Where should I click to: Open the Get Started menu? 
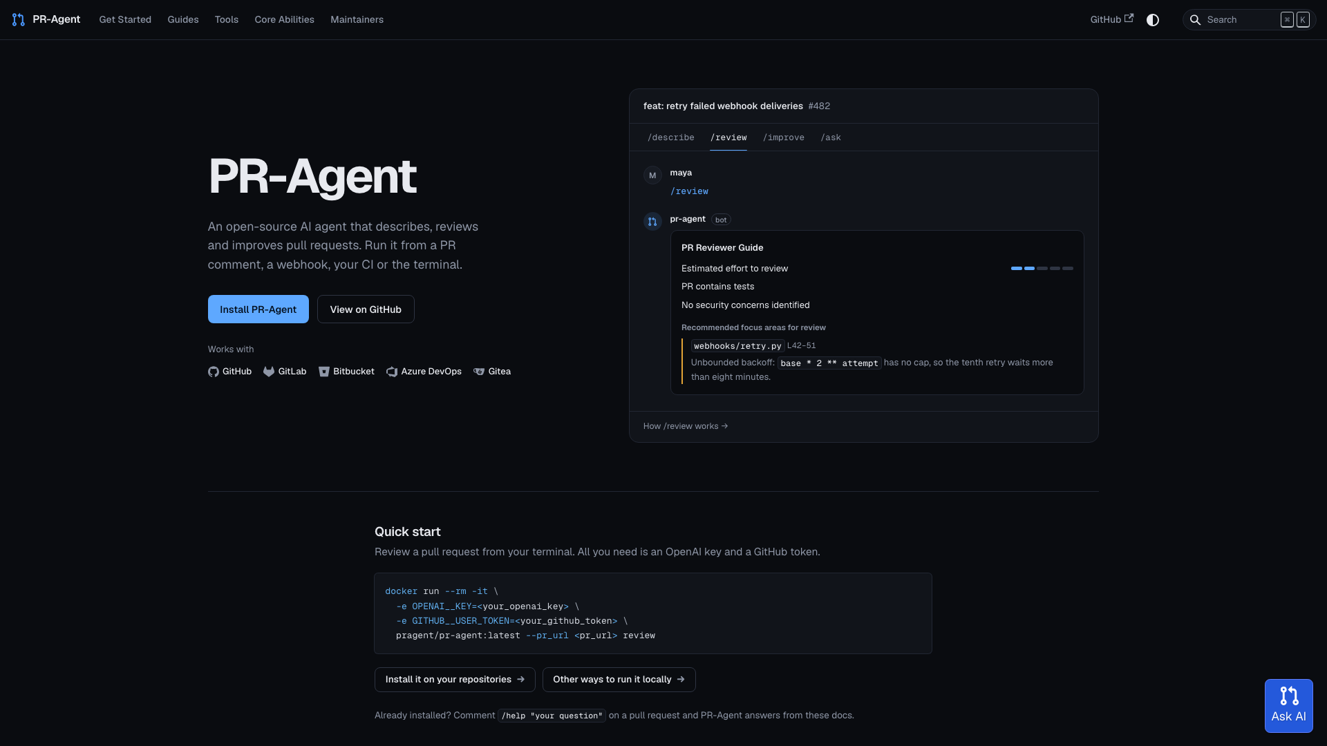(x=125, y=19)
